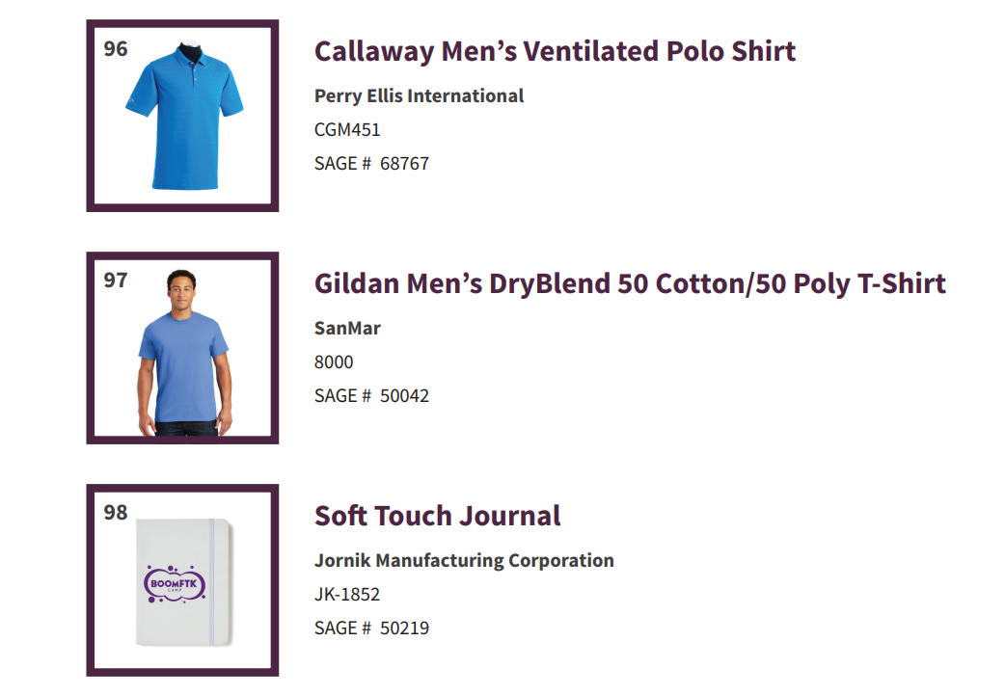The width and height of the screenshot is (1005, 695).
Task: Open Jornik Manufacturing Corporation supplier
Action: pyautogui.click(x=464, y=560)
